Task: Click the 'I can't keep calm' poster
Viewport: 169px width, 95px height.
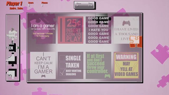Action: click(43, 65)
